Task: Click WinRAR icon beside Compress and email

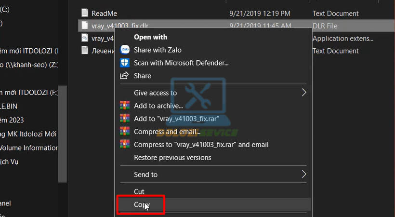Action: tap(125, 132)
